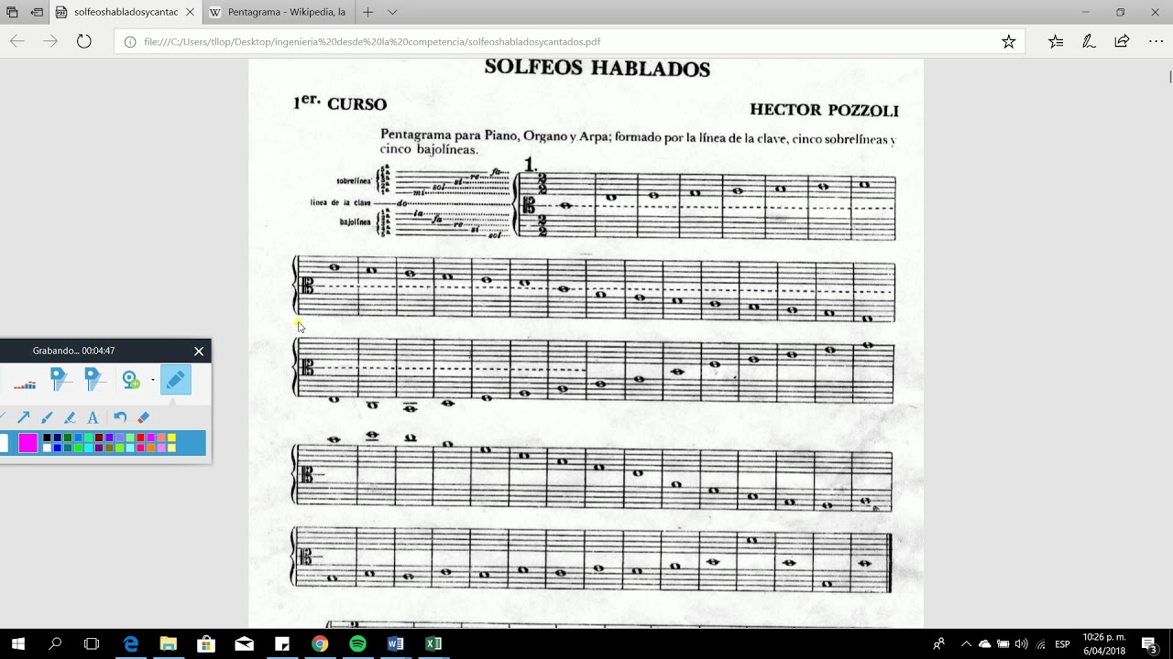Open the Favorites hub

coord(1056,41)
